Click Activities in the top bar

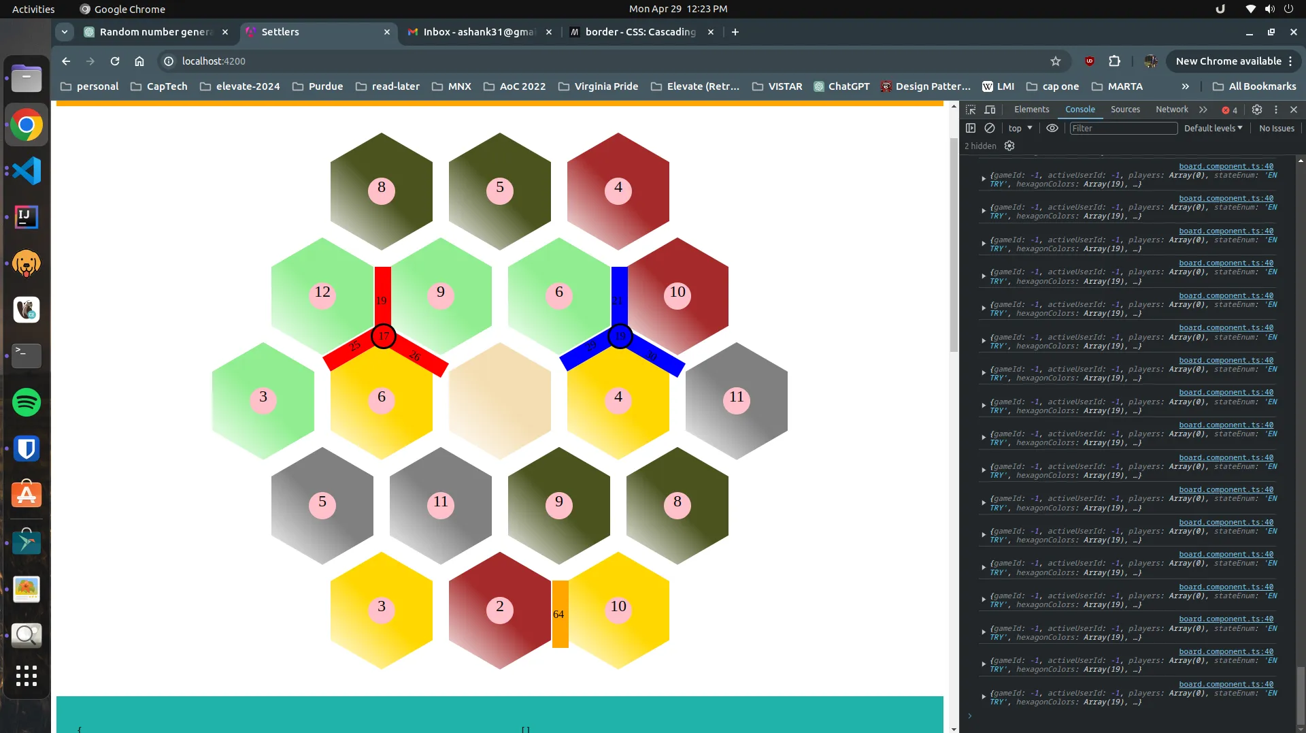point(33,9)
